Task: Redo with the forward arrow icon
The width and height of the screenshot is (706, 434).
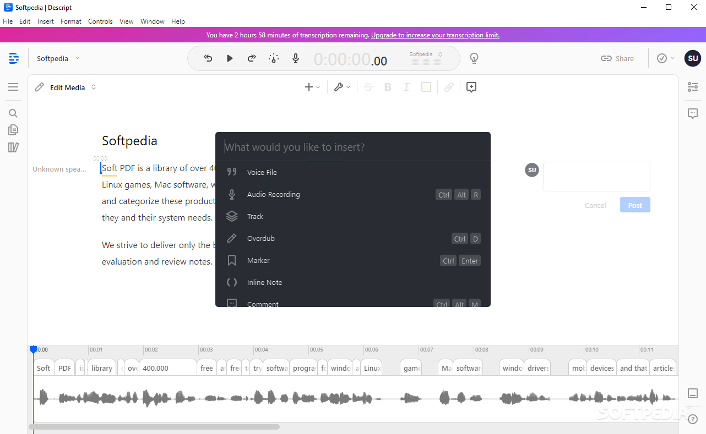Action: point(252,58)
